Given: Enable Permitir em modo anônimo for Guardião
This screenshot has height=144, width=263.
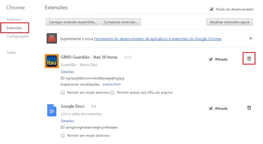Looking at the screenshot, I should (63, 93).
